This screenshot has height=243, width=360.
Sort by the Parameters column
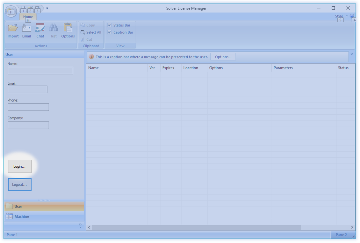point(304,68)
